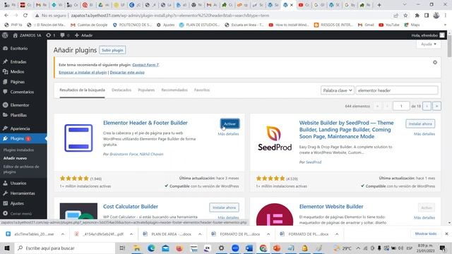Open Microsoft Edge from the taskbar
Viewport: 452px width, 254px height.
coord(151,248)
